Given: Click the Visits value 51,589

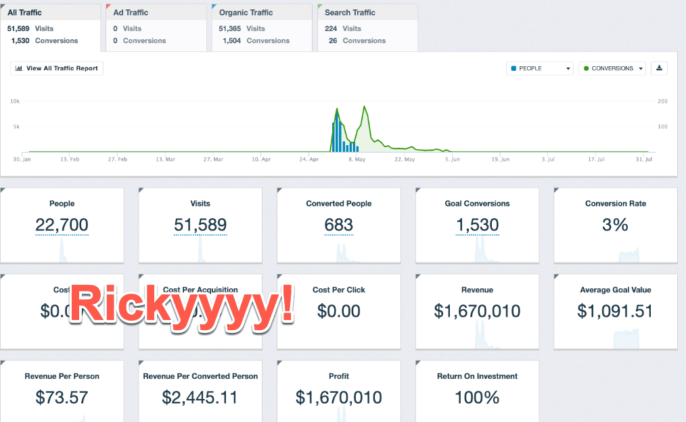Looking at the screenshot, I should (x=200, y=225).
